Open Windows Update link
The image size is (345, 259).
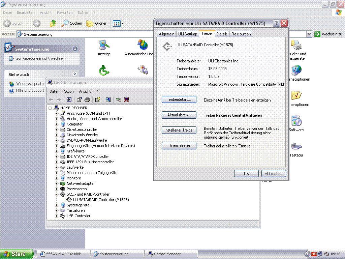(x=30, y=84)
